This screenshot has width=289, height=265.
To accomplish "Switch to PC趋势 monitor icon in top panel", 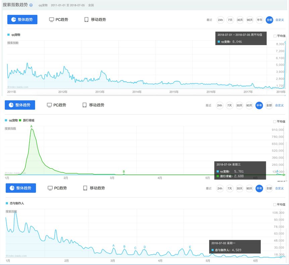I will pos(51,19).
